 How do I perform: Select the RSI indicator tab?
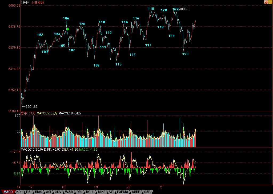(x=29, y=192)
